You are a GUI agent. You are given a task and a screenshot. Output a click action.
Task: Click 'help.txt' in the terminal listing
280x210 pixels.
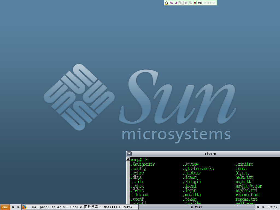pos(244,177)
